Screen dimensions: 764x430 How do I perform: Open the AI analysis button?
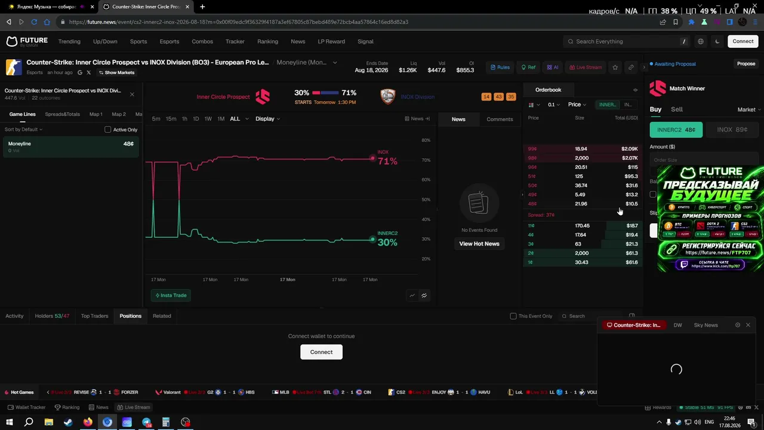point(553,67)
